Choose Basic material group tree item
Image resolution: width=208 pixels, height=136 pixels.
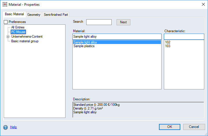coord(25,41)
